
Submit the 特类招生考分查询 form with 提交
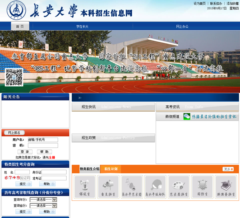23,184
